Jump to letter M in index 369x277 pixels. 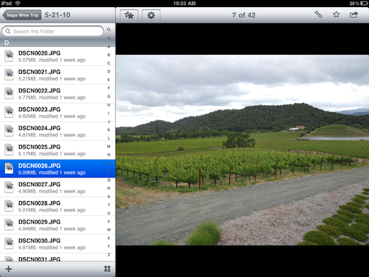[x=109, y=146]
